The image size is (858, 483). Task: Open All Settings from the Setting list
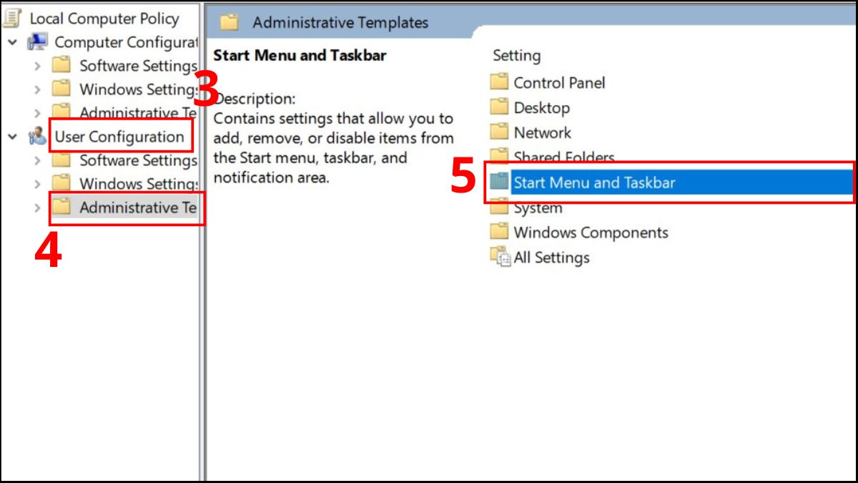(x=551, y=258)
